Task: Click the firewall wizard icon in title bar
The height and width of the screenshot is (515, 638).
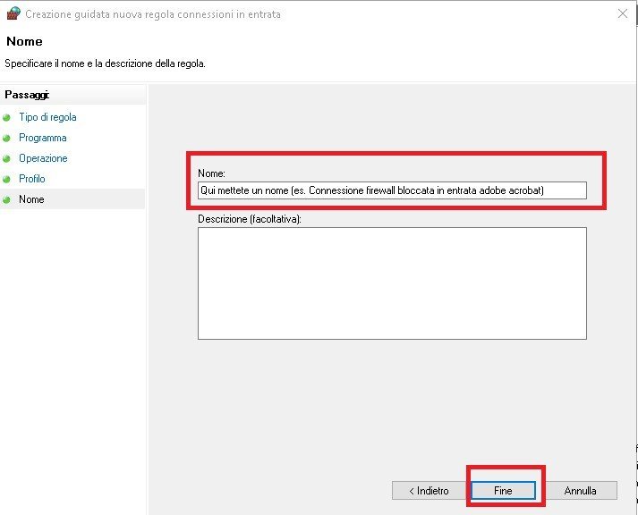Action: click(x=13, y=13)
